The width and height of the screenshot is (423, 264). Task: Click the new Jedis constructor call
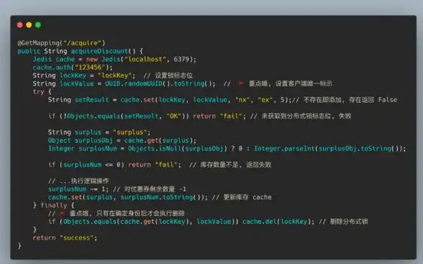click(x=141, y=60)
